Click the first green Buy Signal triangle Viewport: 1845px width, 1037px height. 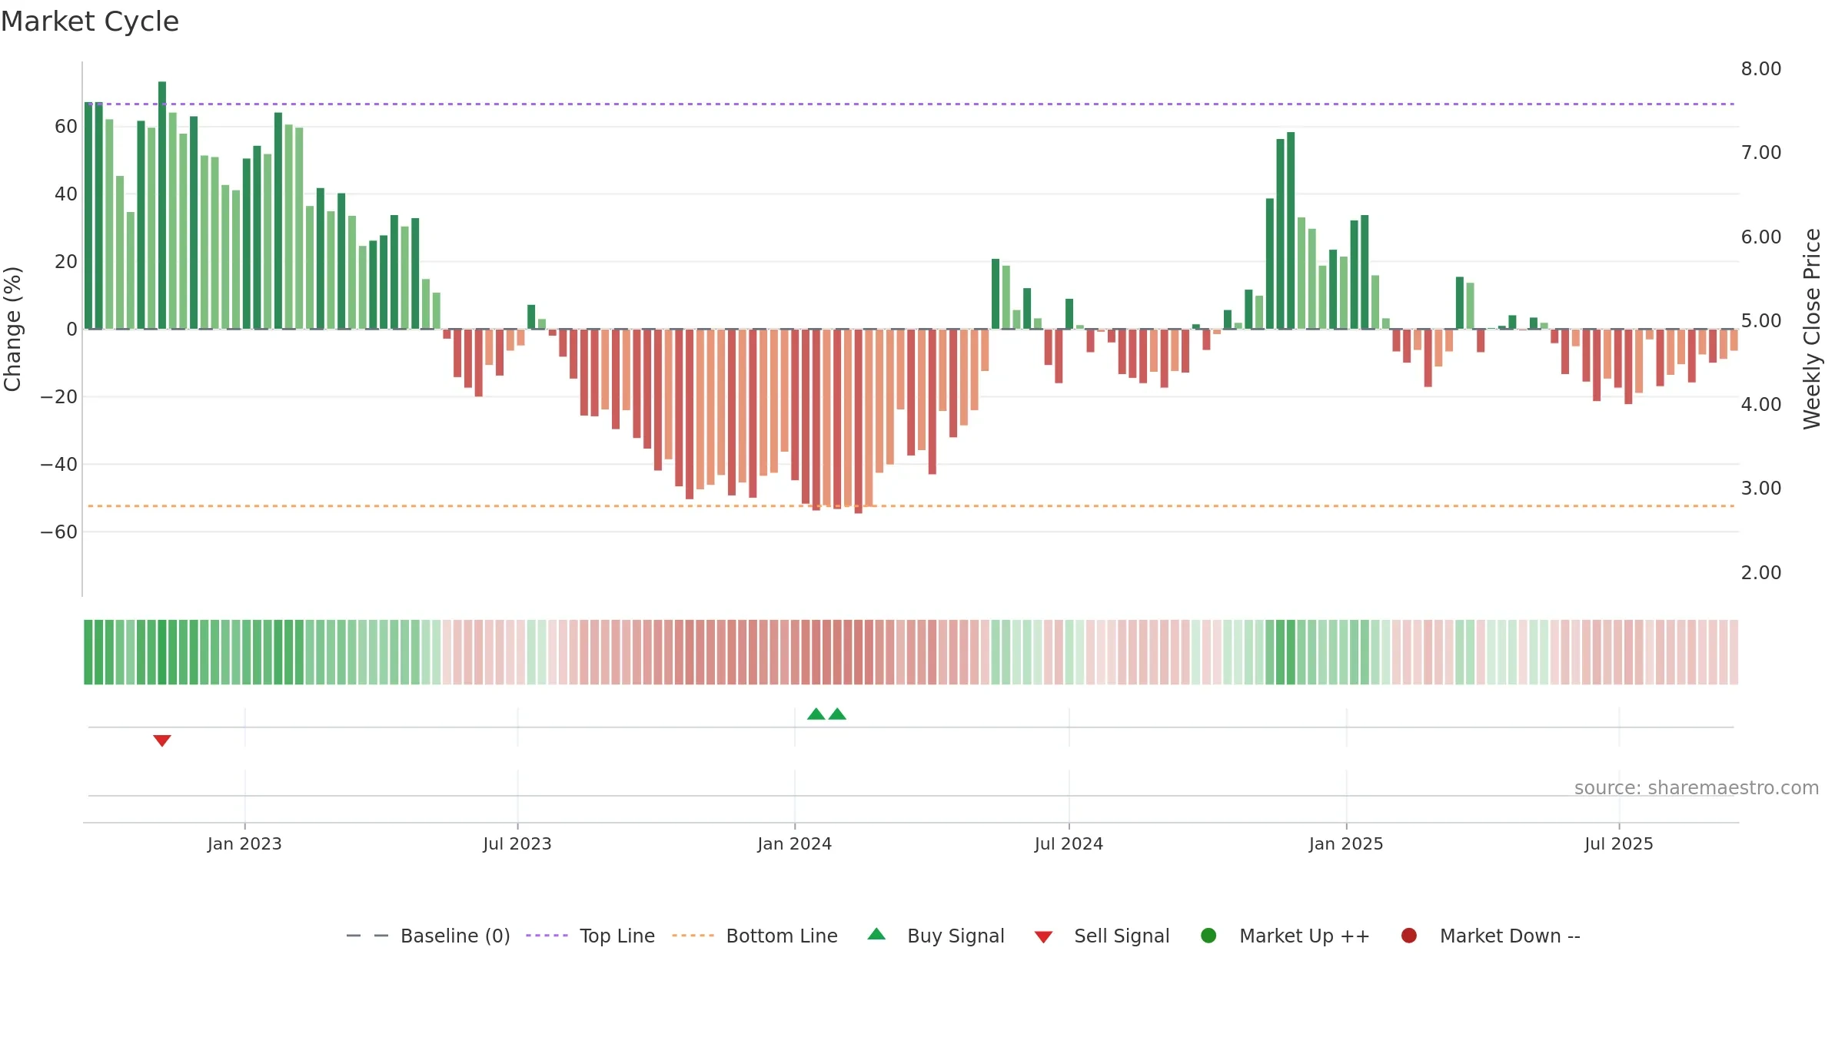[816, 714]
